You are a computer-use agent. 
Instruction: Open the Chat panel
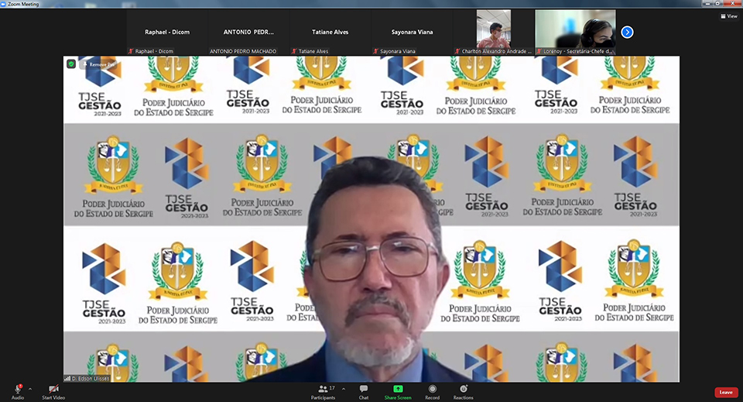363,389
